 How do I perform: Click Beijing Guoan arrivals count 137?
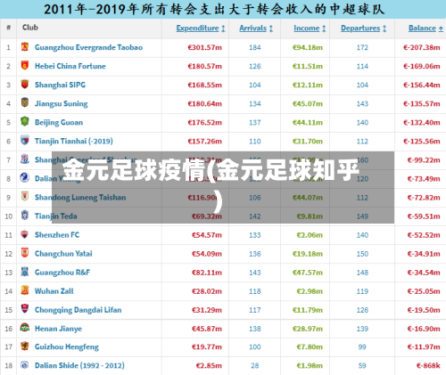point(255,122)
